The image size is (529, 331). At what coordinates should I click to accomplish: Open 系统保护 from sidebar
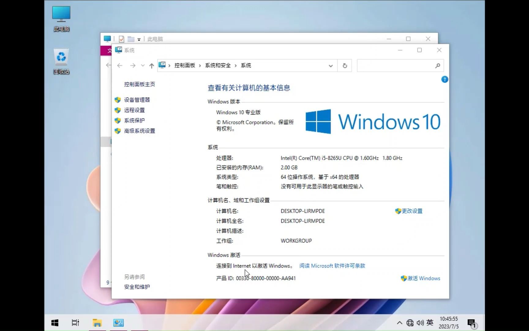tap(134, 121)
